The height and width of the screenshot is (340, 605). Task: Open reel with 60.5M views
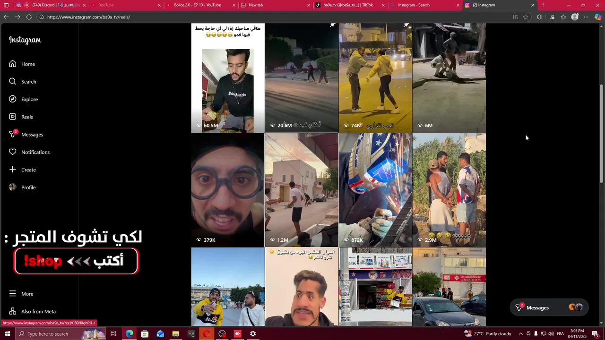(228, 78)
